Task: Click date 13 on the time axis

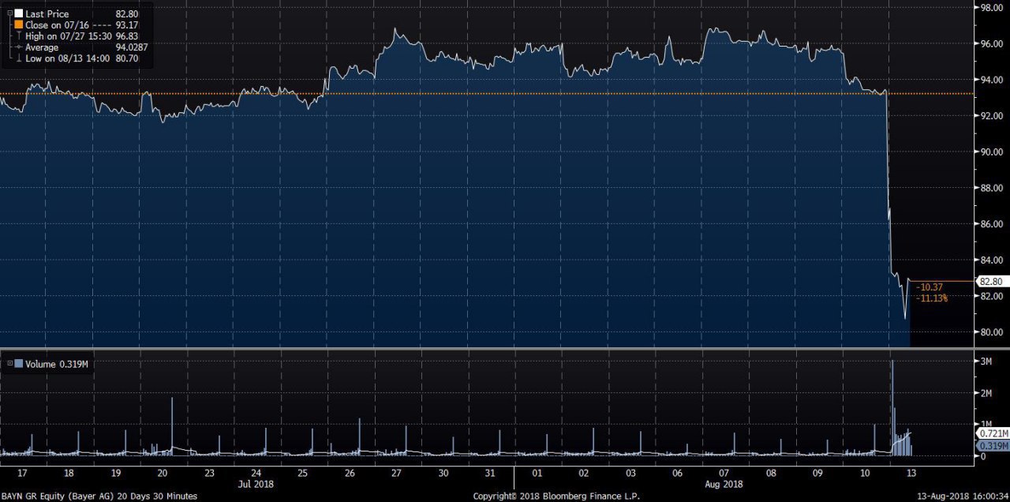Action: (x=911, y=474)
